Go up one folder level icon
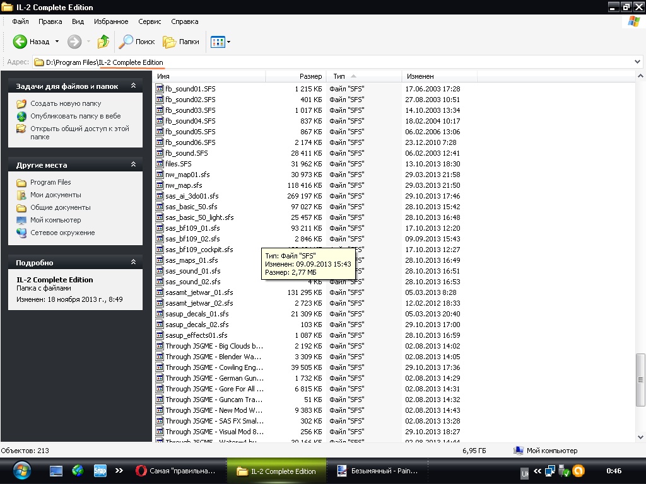Viewport: 646px width, 484px height. 103,42
